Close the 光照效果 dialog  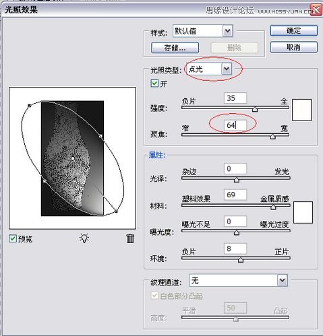(x=316, y=10)
